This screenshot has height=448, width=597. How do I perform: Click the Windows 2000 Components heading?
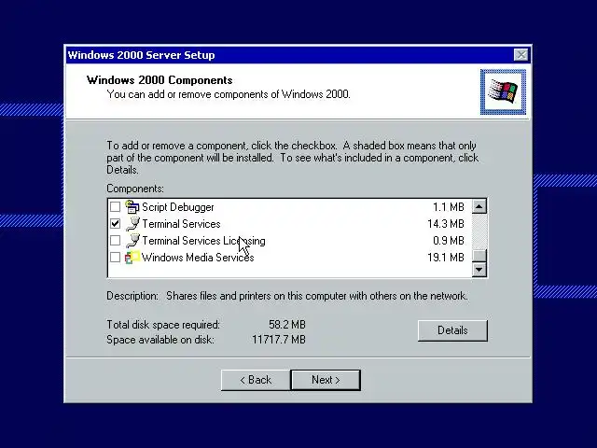click(160, 80)
